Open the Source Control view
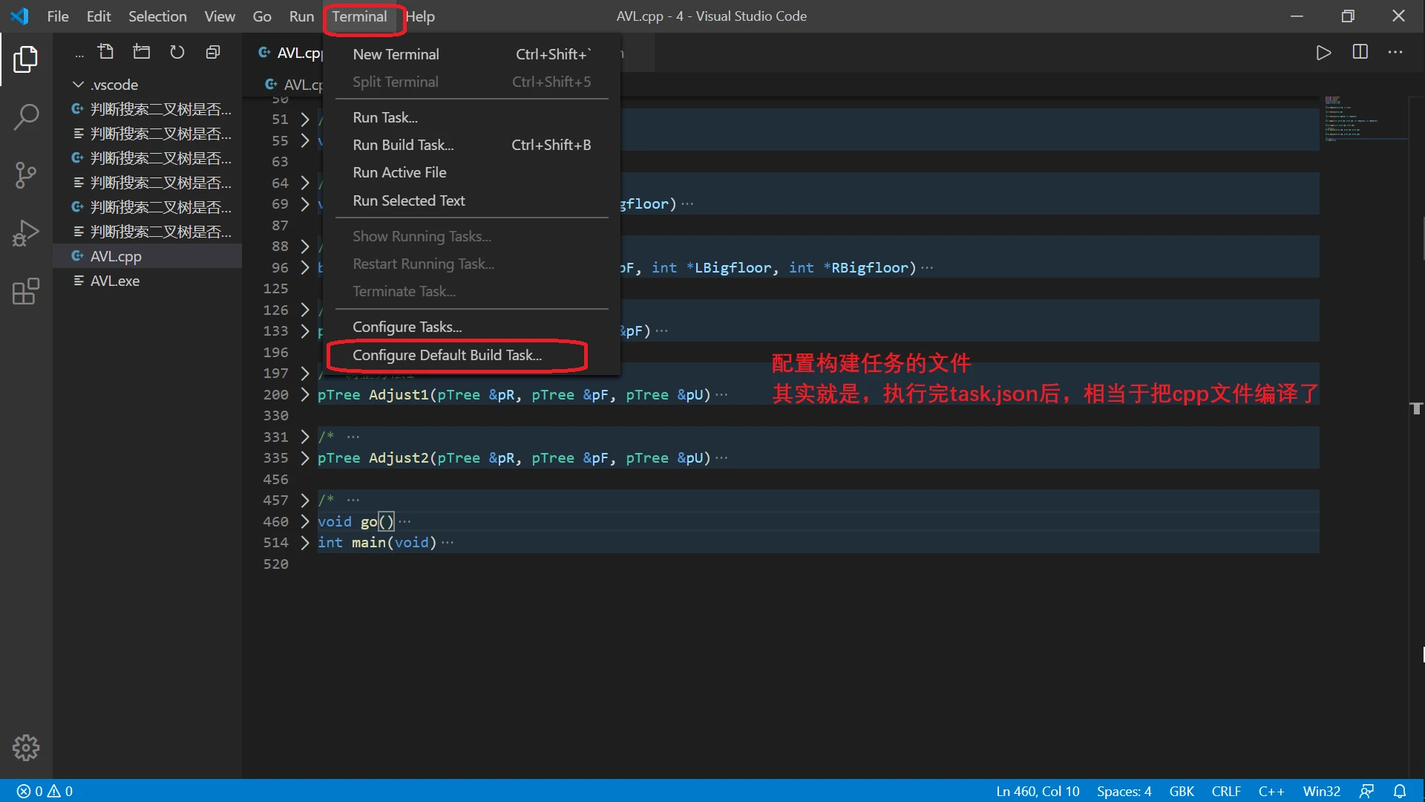 pyautogui.click(x=26, y=175)
